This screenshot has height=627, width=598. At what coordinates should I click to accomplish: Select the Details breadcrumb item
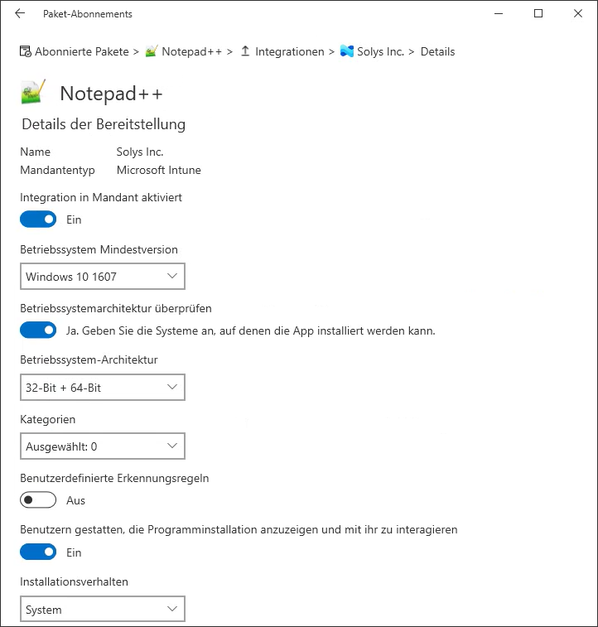tap(437, 51)
